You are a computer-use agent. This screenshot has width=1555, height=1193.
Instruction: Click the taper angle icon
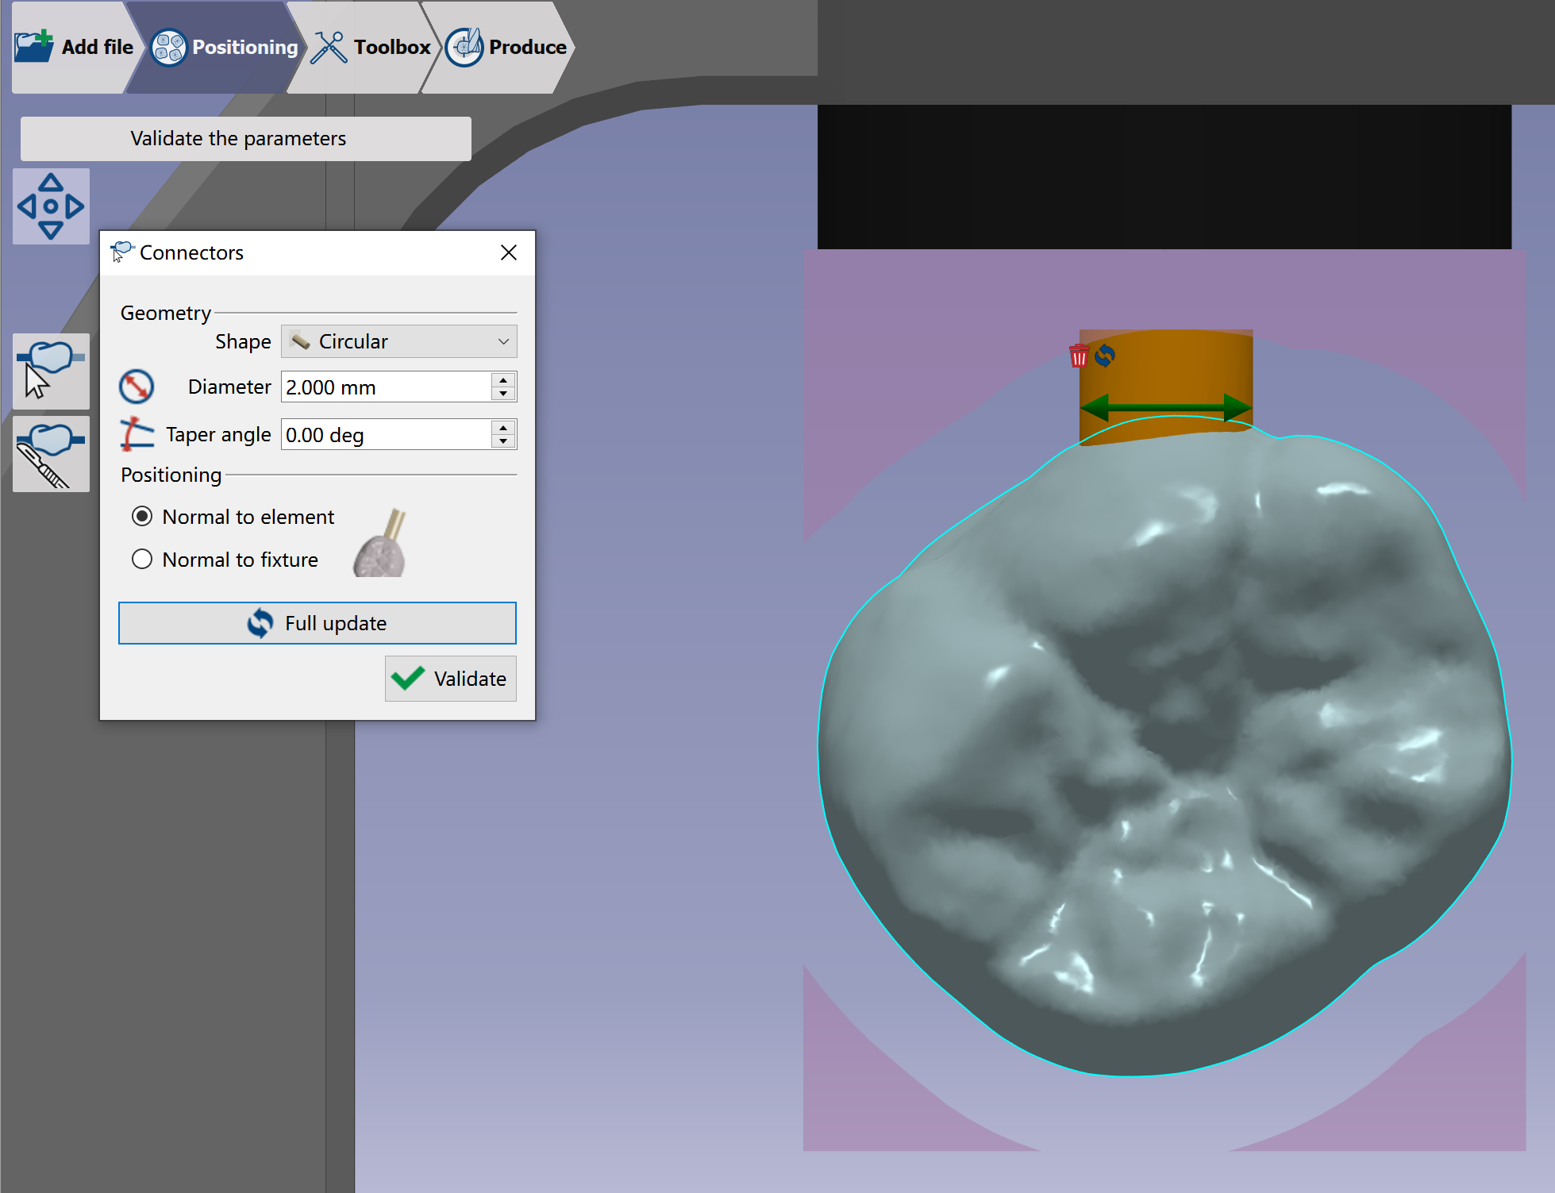pyautogui.click(x=137, y=434)
